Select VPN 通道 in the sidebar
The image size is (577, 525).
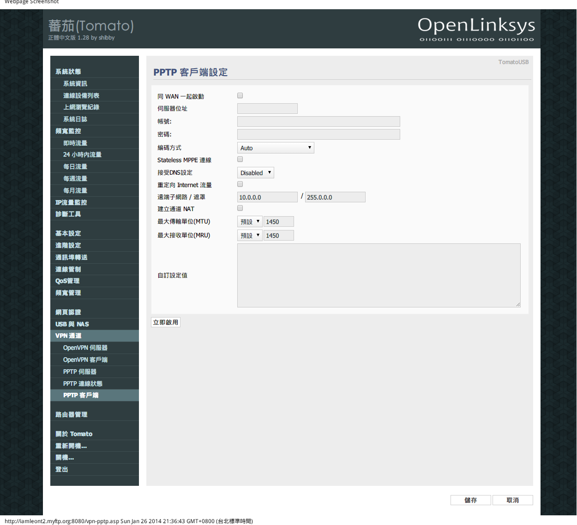coord(95,336)
